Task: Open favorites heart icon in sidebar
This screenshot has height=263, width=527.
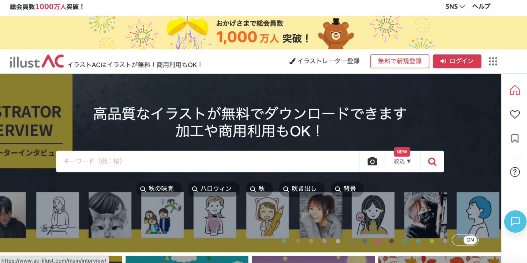Action: click(515, 114)
